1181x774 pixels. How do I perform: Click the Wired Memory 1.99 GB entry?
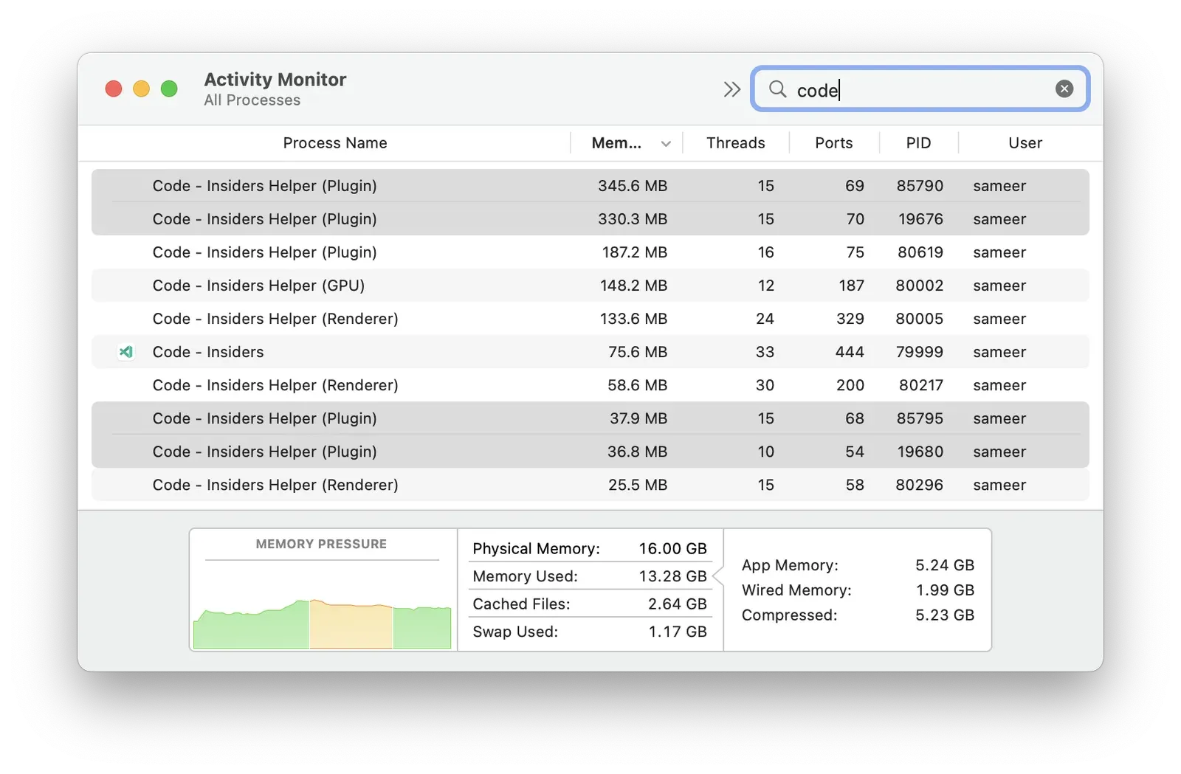click(858, 590)
